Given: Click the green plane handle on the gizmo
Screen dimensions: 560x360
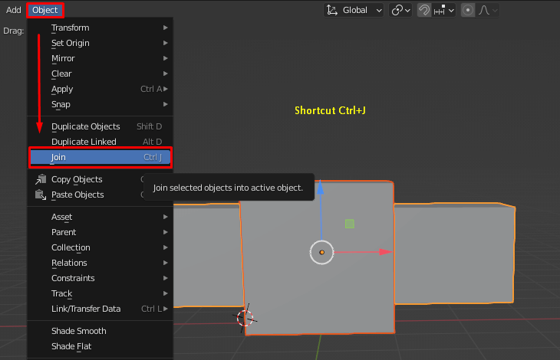Looking at the screenshot, I should point(350,224).
